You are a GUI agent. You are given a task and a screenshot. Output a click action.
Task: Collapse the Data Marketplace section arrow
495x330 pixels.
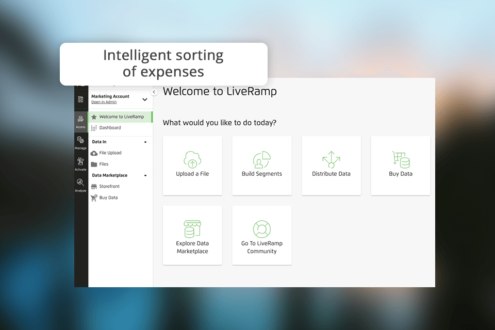145,176
